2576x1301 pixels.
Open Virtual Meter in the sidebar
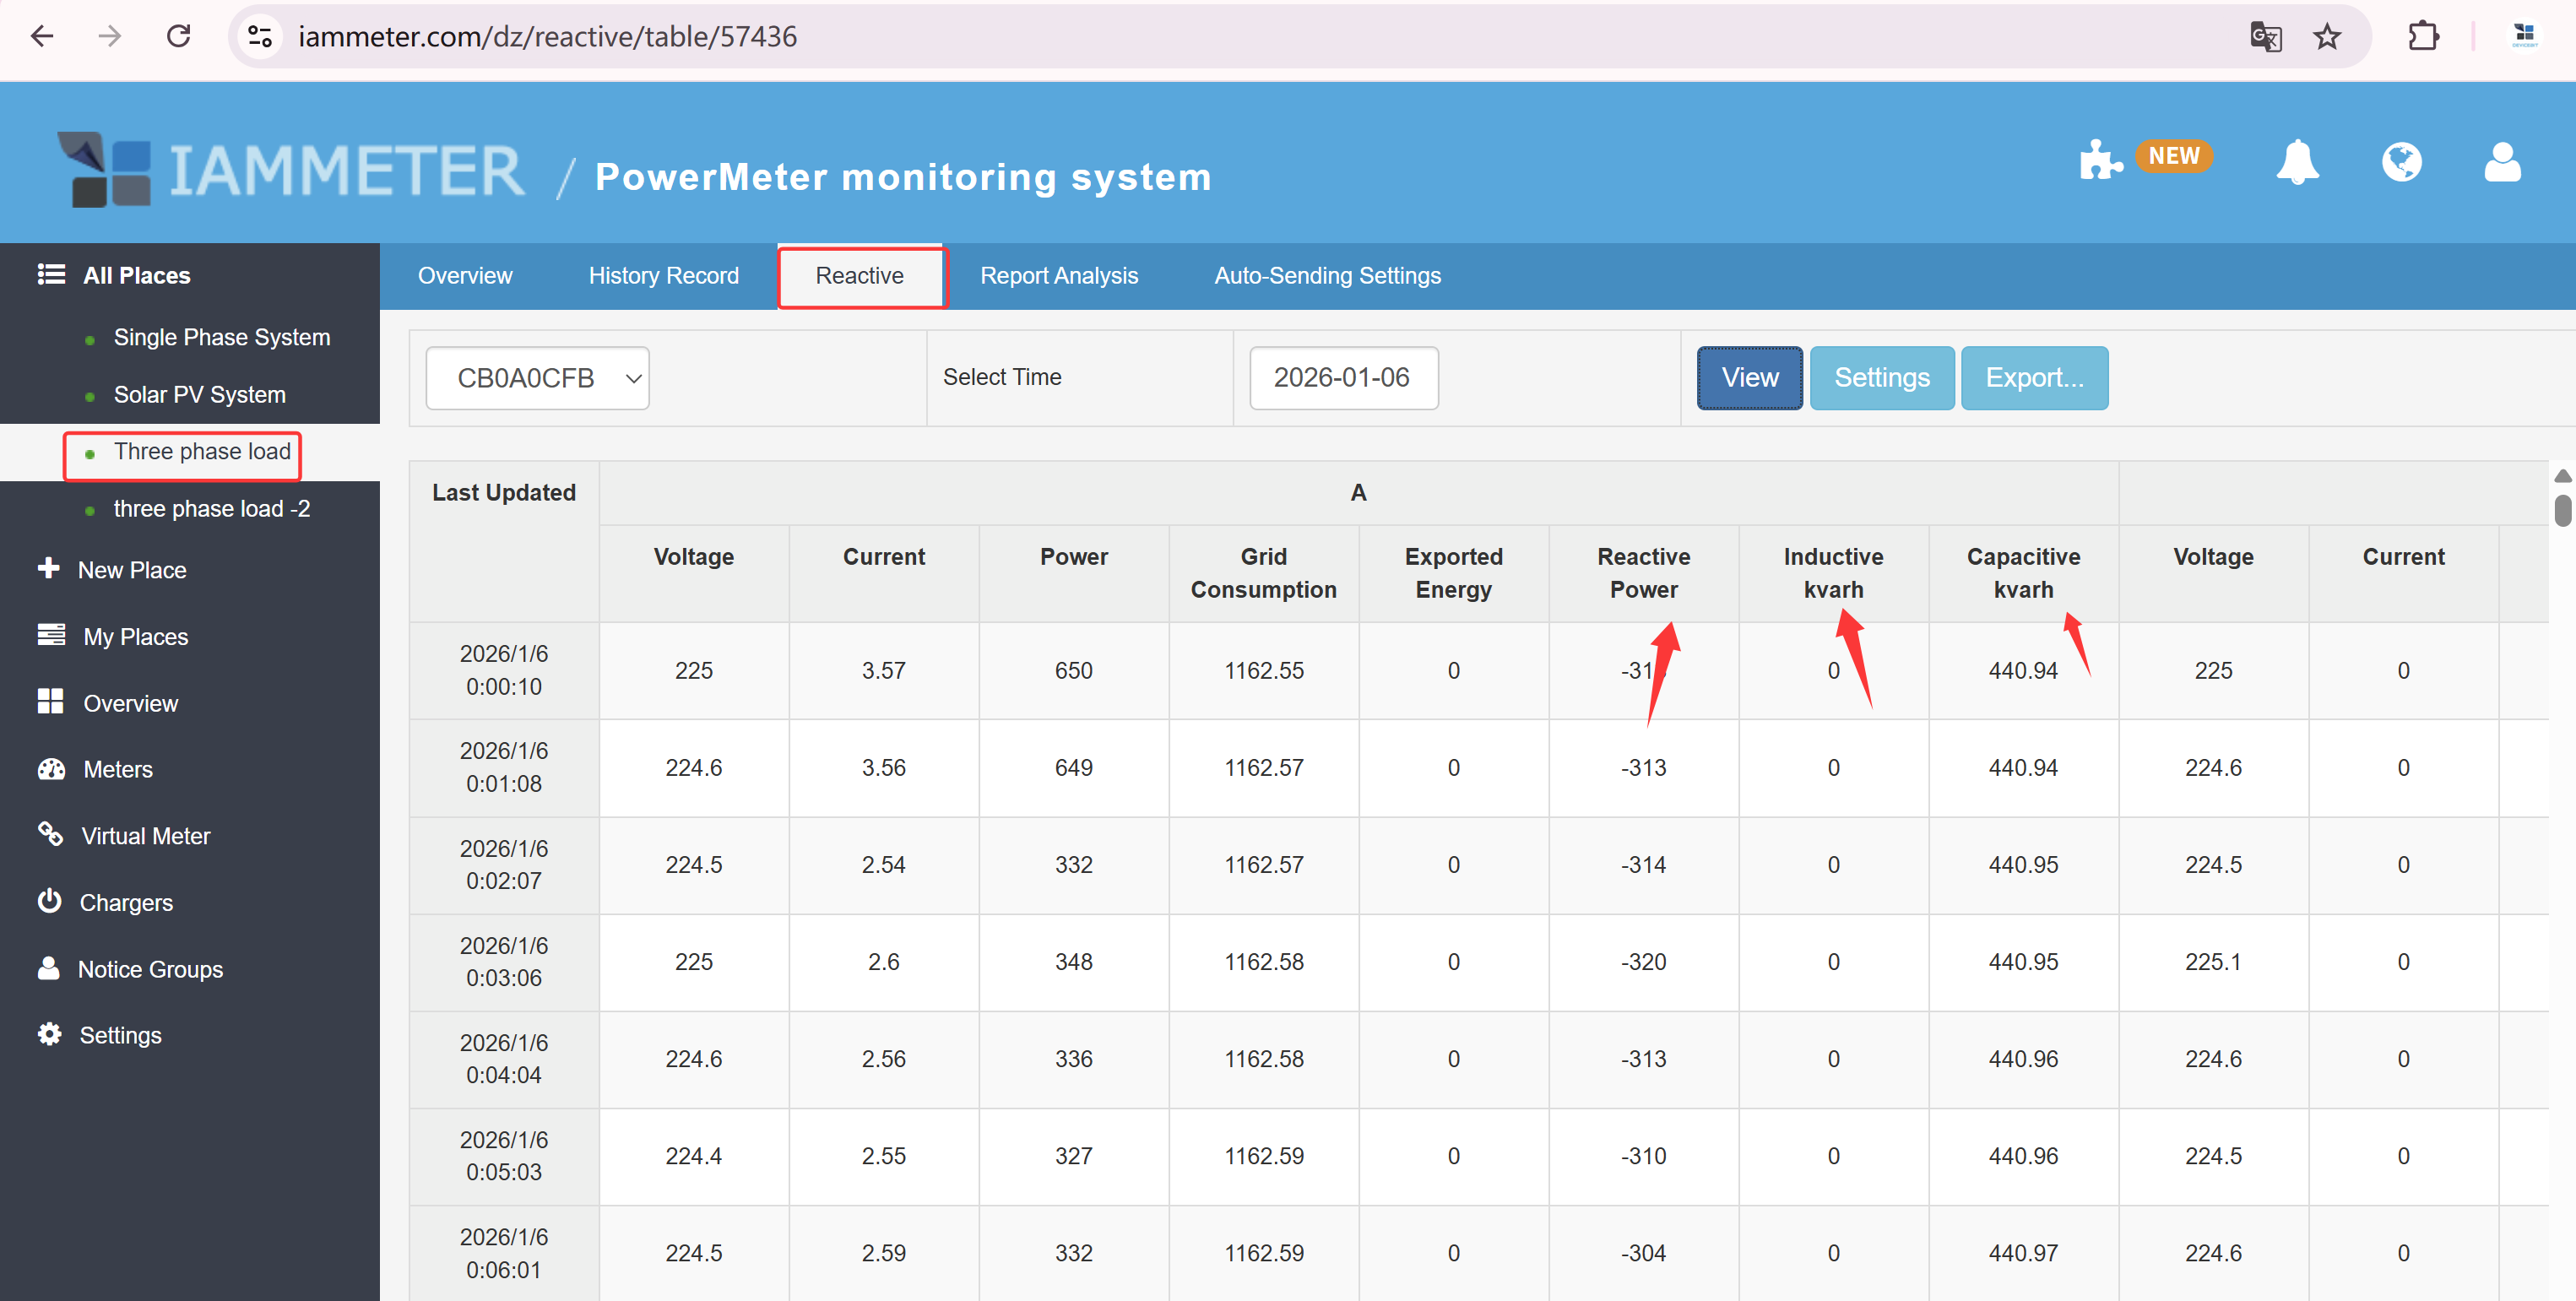coord(145,835)
